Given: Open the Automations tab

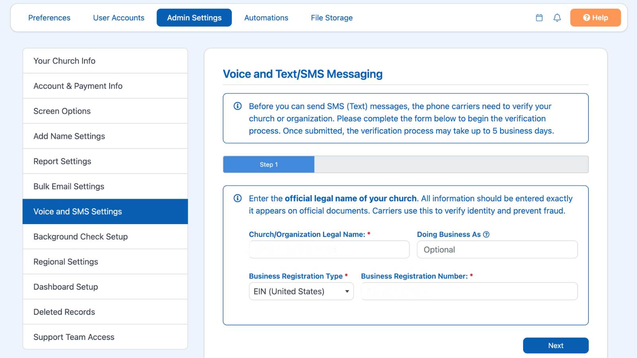Looking at the screenshot, I should coord(266,18).
